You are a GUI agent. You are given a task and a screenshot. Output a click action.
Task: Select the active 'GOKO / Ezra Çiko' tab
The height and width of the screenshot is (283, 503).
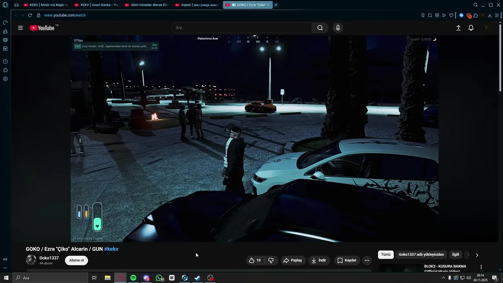(x=248, y=5)
